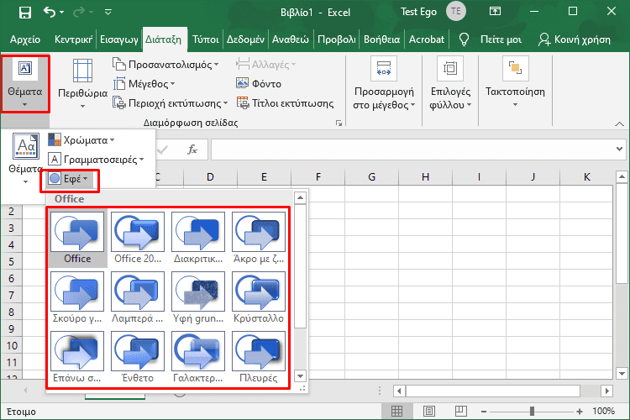Open the Τακτοποίηση dropdown
Image resolution: width=630 pixels, height=420 pixels.
tap(515, 84)
